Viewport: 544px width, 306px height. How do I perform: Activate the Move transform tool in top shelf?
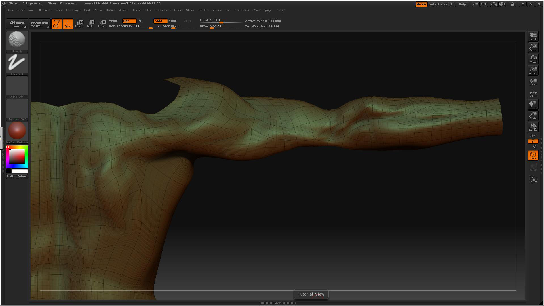point(79,24)
